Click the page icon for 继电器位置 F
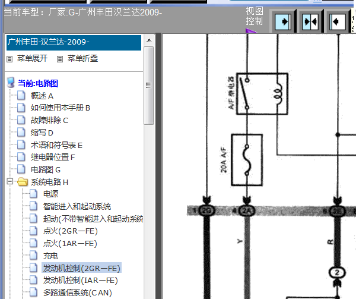 tap(21, 157)
